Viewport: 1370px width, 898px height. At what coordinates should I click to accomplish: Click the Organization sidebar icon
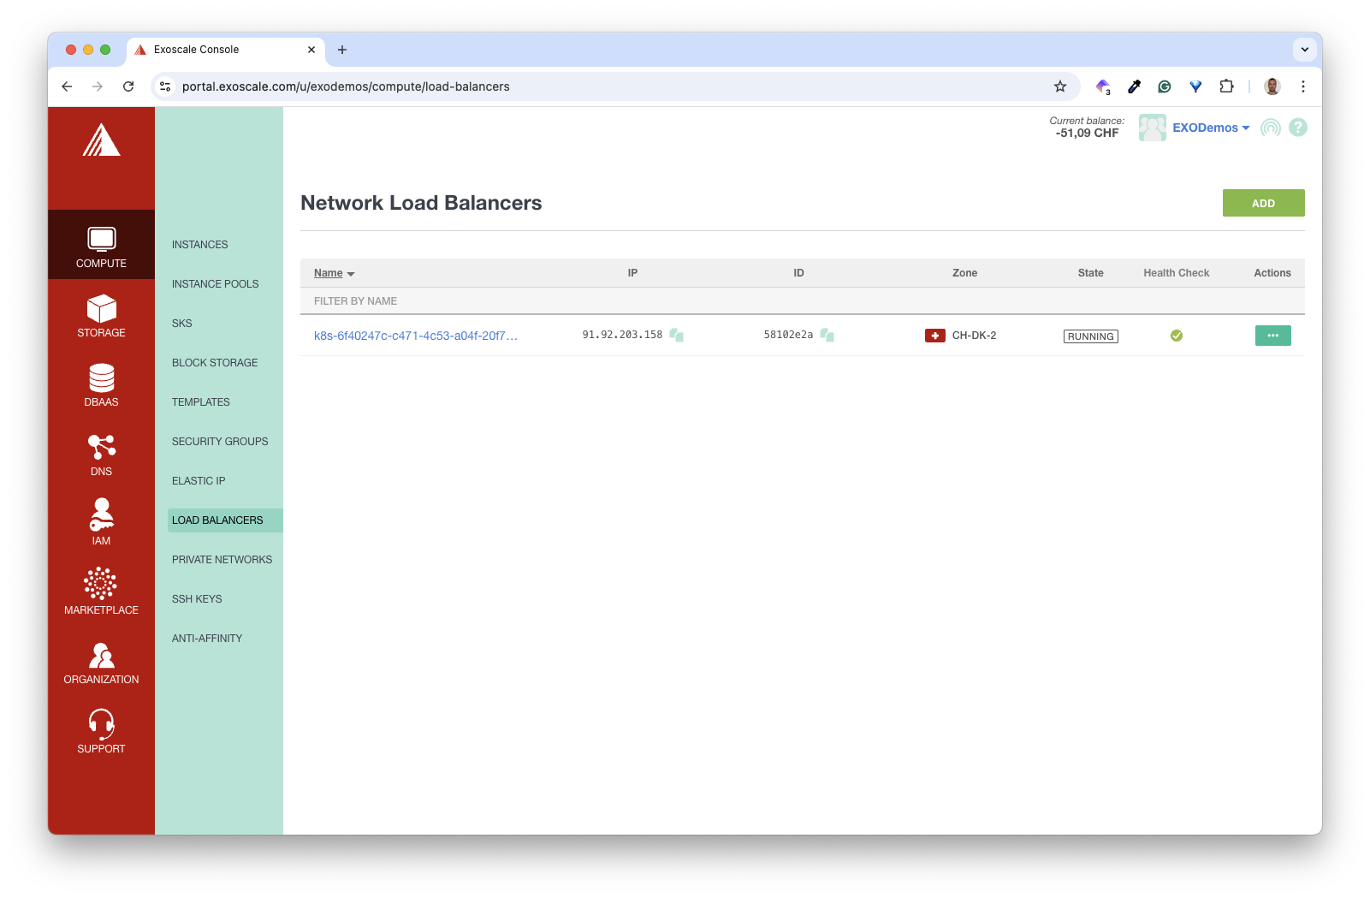tap(101, 660)
